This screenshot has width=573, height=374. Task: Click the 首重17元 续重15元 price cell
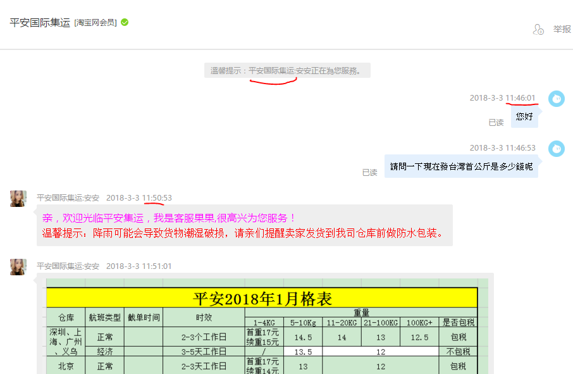[x=264, y=337]
